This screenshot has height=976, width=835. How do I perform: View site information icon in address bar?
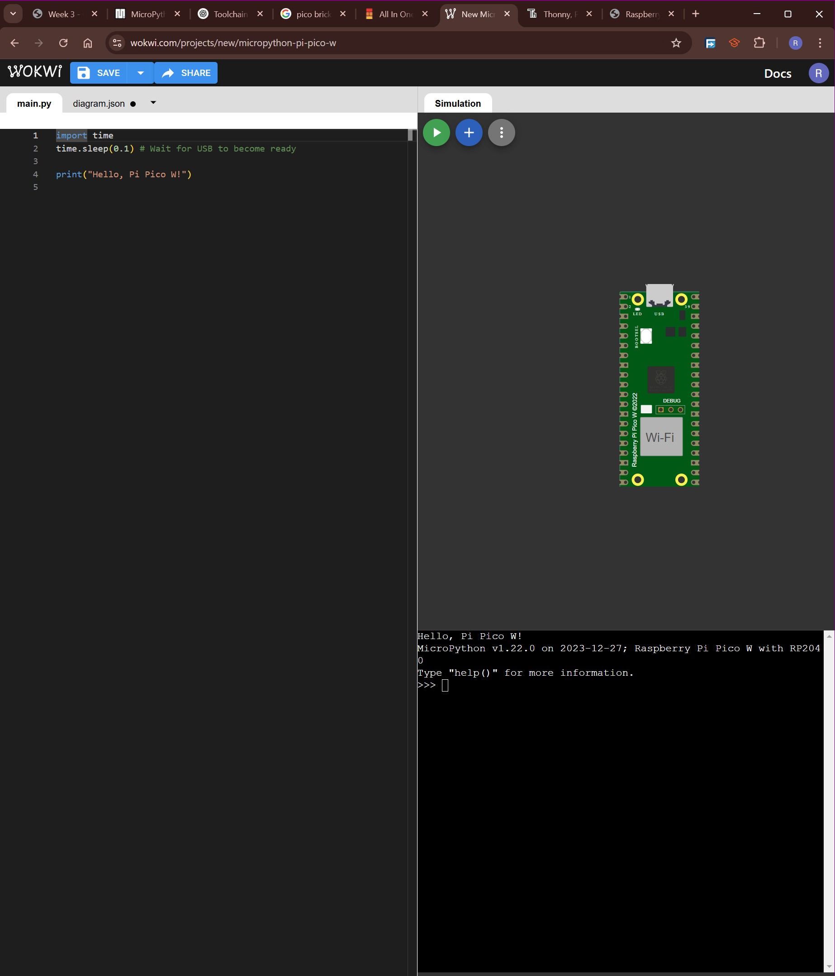tap(117, 43)
